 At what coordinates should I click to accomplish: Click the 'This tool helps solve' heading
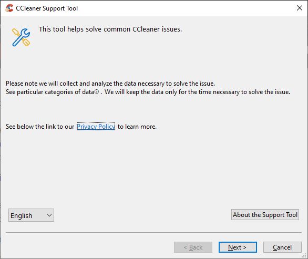click(x=110, y=29)
